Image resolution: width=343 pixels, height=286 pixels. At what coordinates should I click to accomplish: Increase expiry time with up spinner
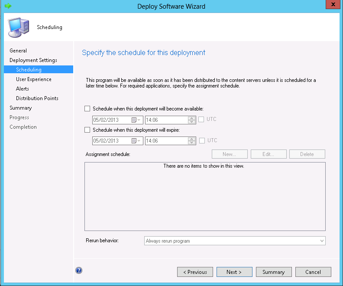(x=191, y=139)
